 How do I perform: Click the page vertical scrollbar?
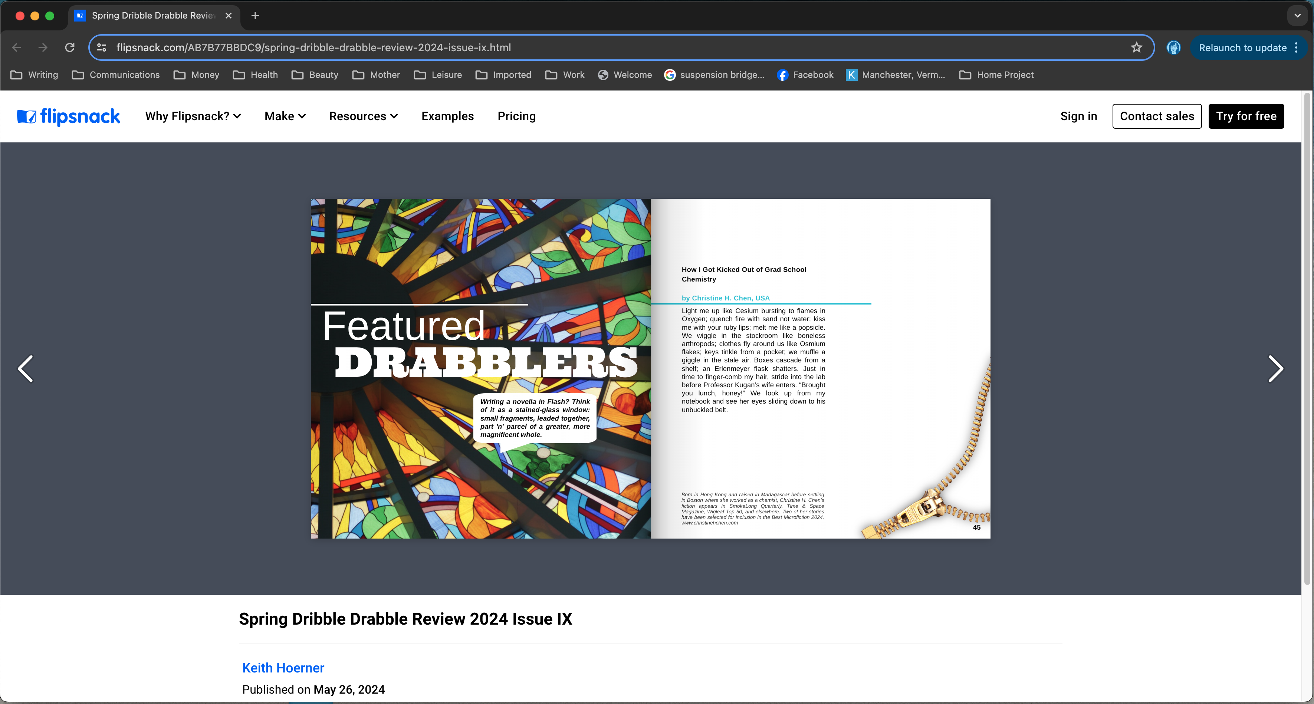1307,337
